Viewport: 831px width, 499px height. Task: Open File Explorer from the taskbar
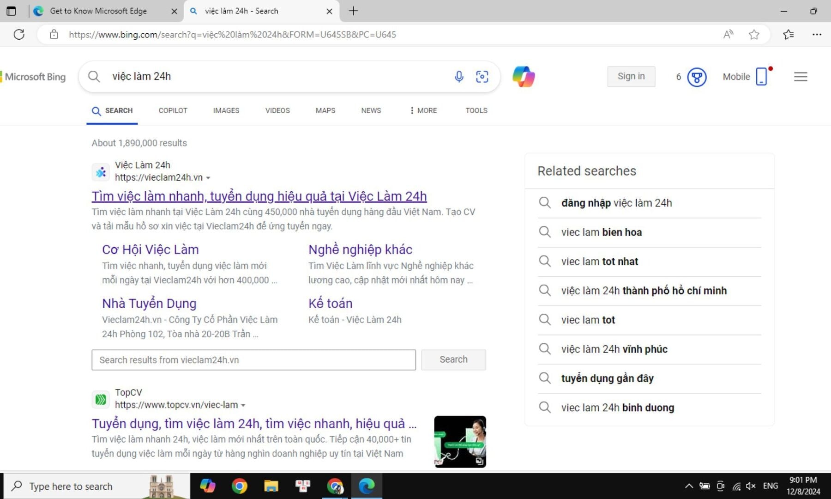(271, 486)
